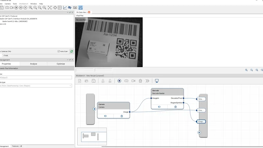Click the workbench stop recipe icon
This screenshot has height=148, width=263.
[x=119, y=81]
